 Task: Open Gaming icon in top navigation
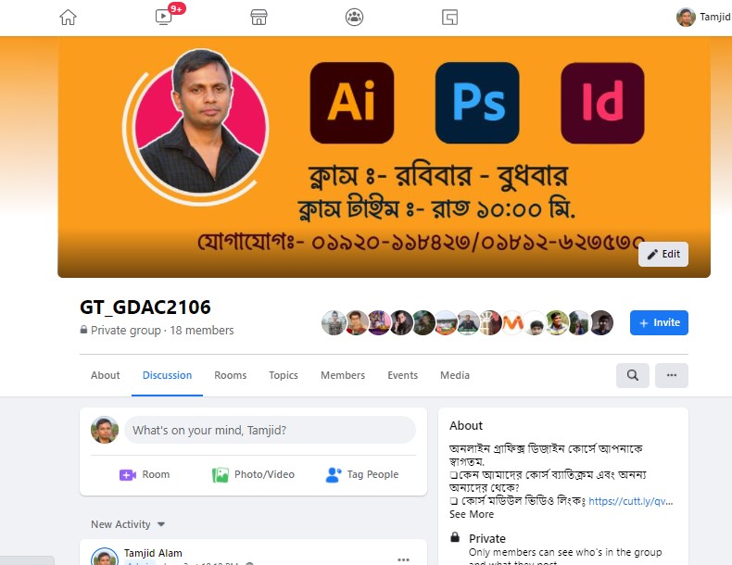click(x=449, y=18)
